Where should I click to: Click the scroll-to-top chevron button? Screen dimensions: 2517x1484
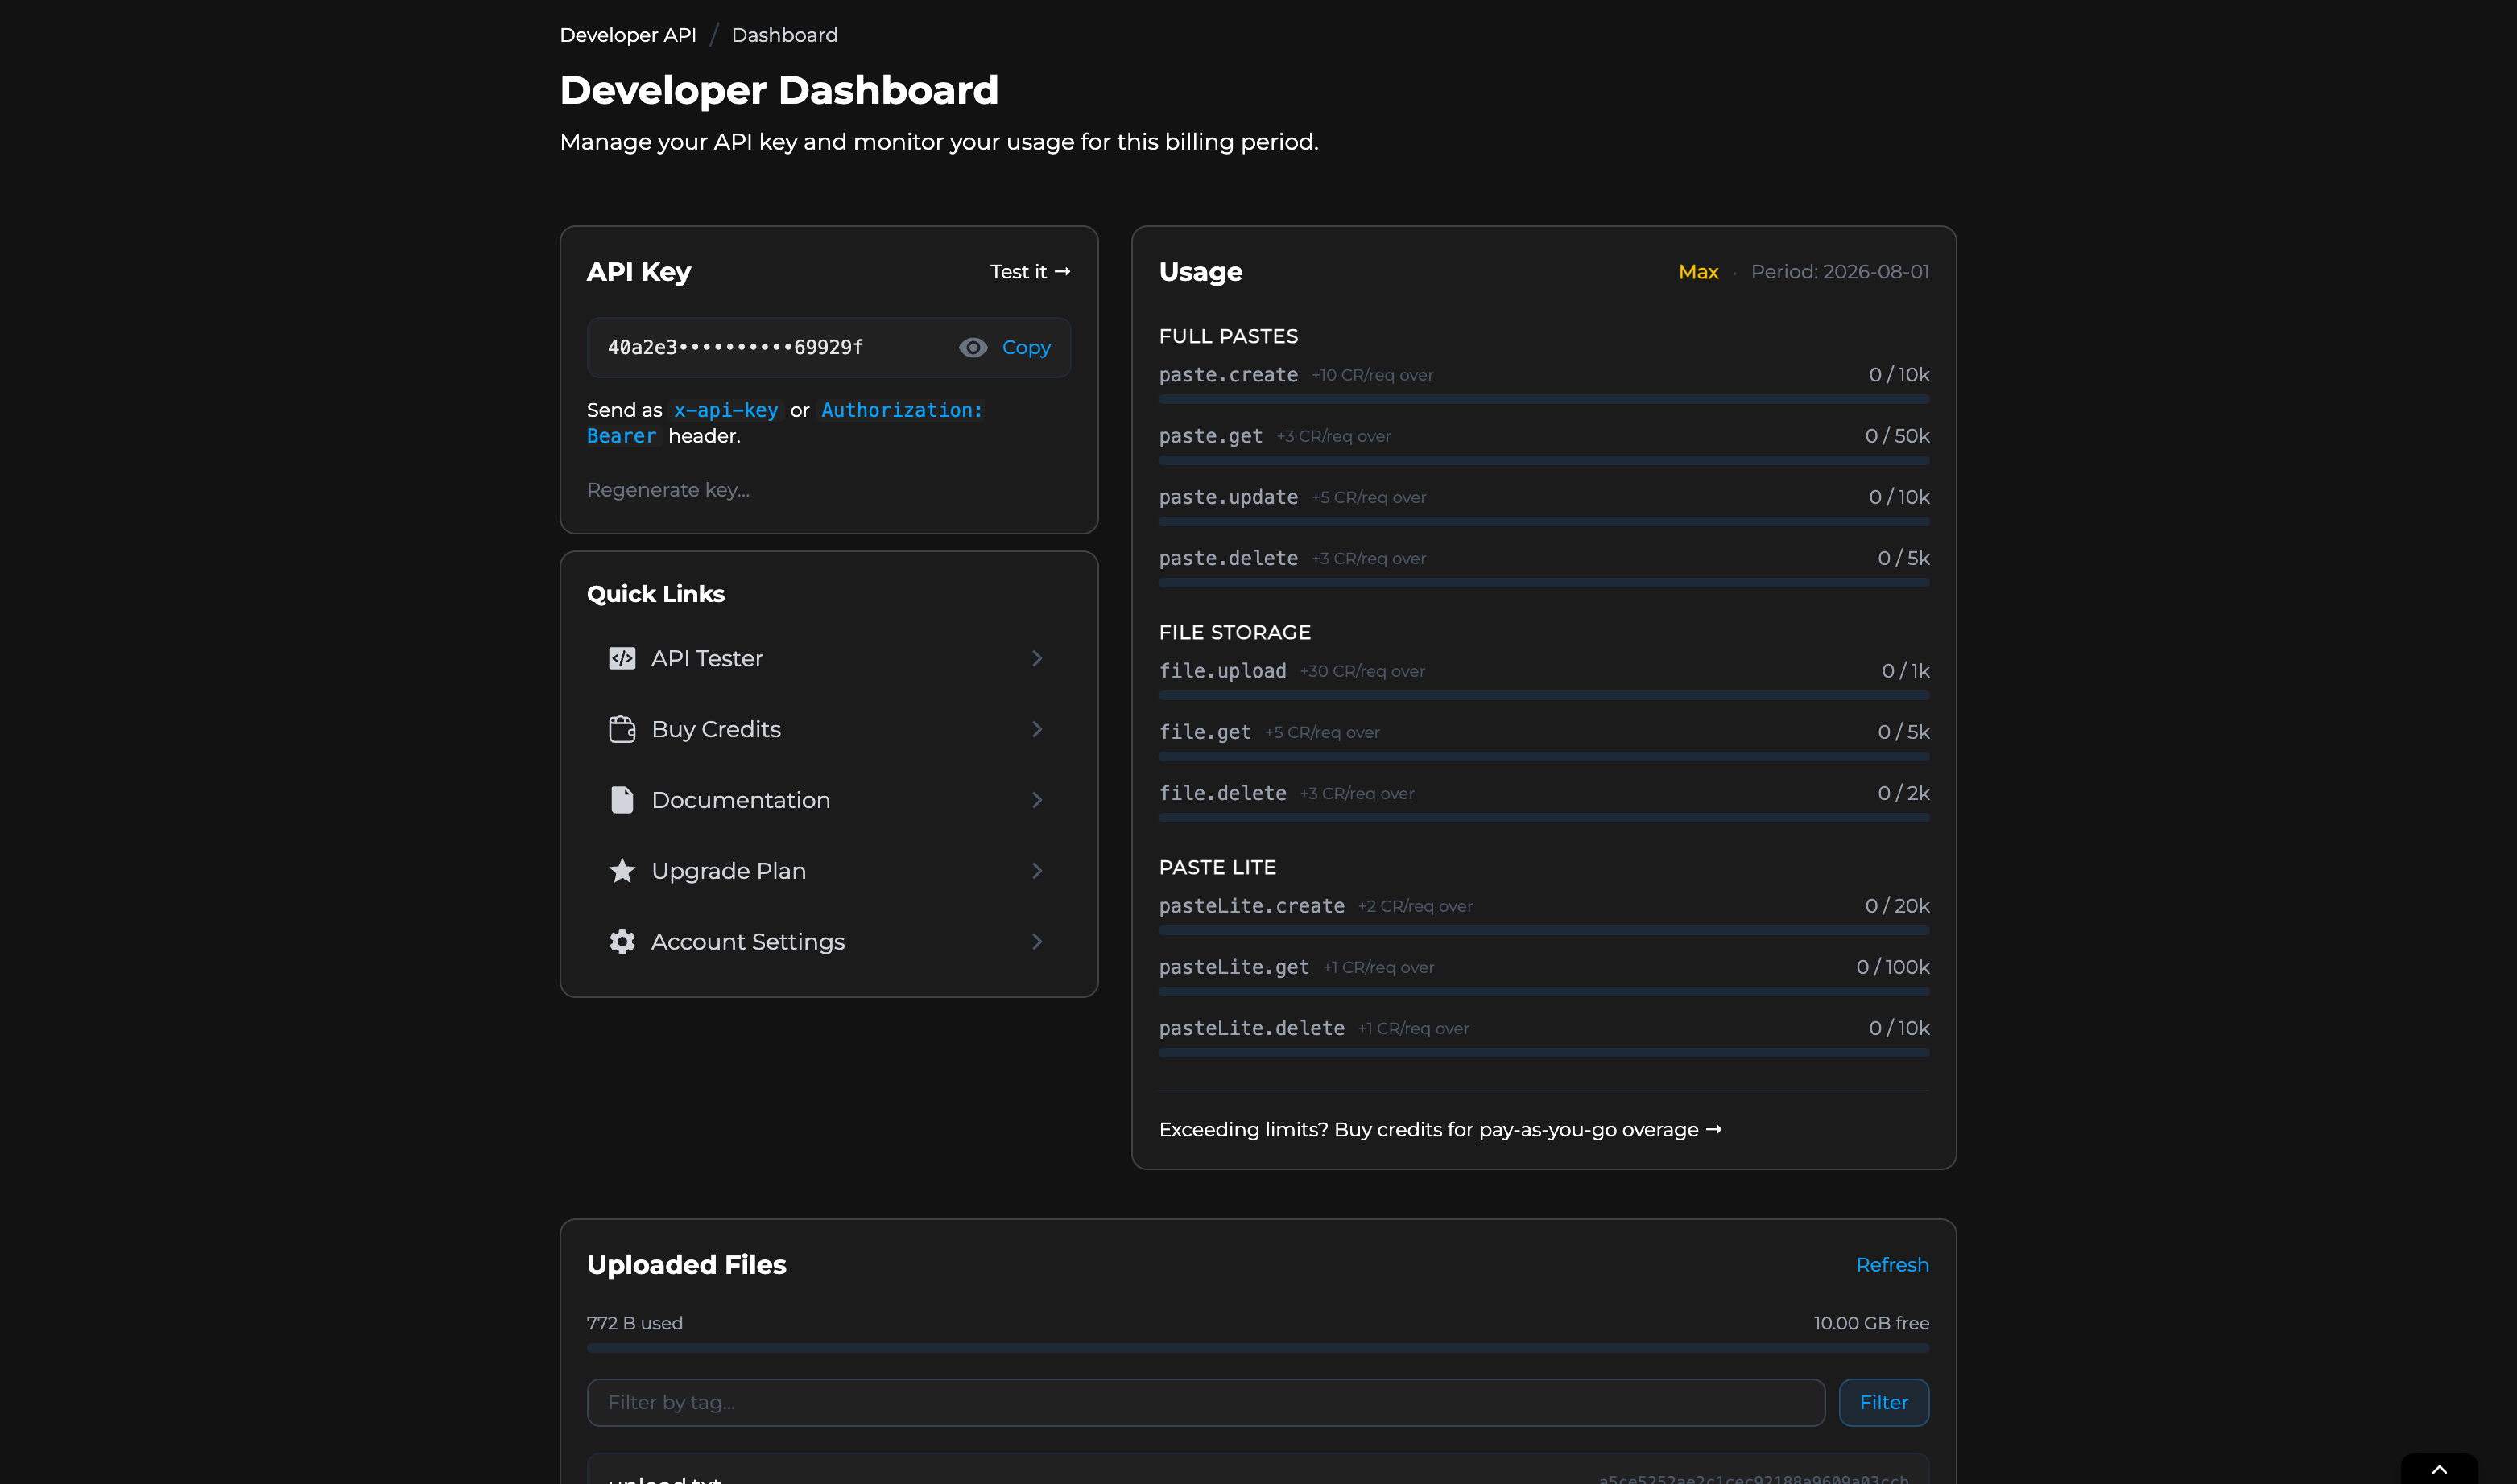(x=2439, y=1470)
